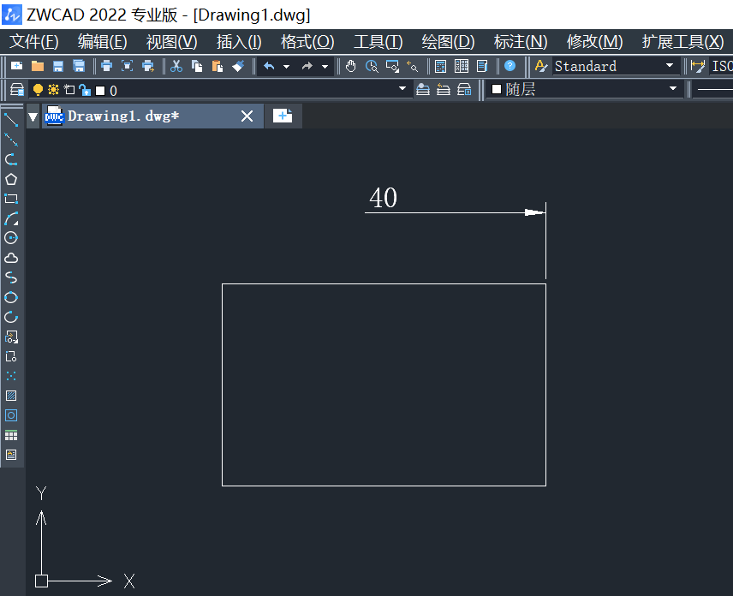Select the Rectangle tool
733x596 pixels.
pos(11,199)
